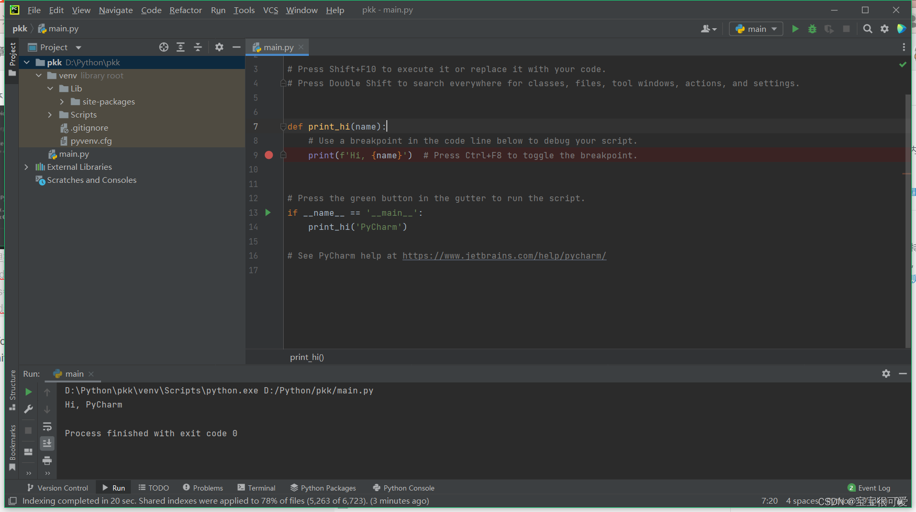Image resolution: width=916 pixels, height=512 pixels.
Task: Rerun the program in the Run panel
Action: 28,391
